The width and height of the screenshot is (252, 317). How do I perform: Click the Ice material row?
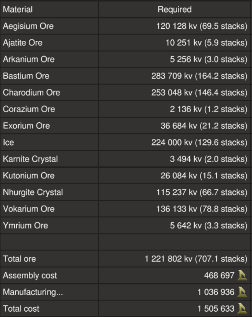pos(125,142)
